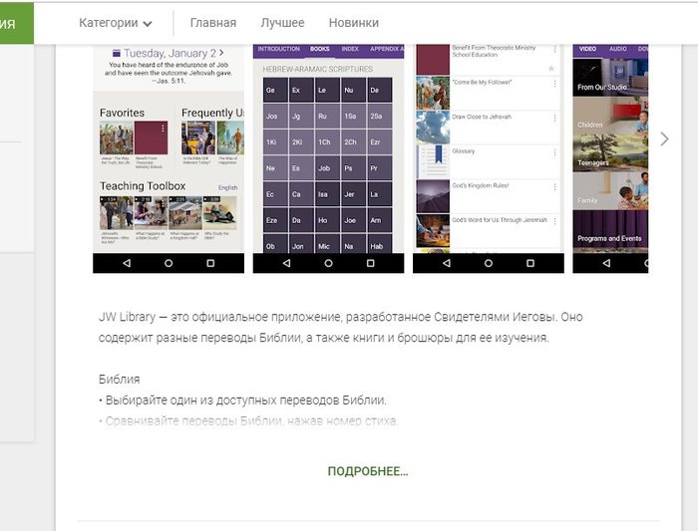The image size is (698, 531).
Task: Click three-dot menu beside Glossary
Action: pyautogui.click(x=554, y=152)
